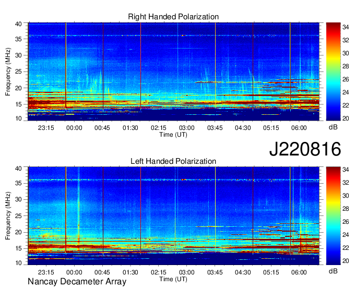Screen dimensions: 355x288
Task: Click the 'Nancay Decameter Array' caption
Action: pos(77,281)
